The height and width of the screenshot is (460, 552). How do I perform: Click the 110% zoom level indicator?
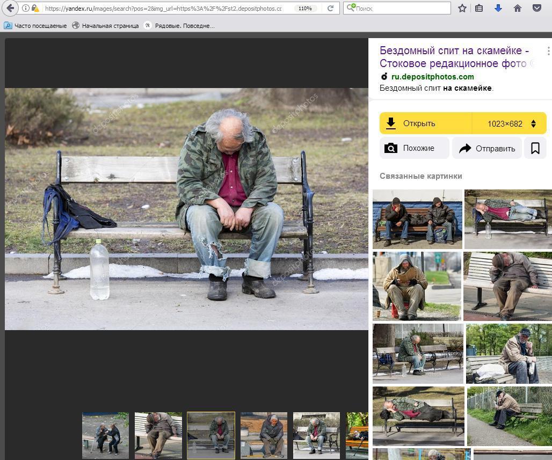tap(305, 8)
